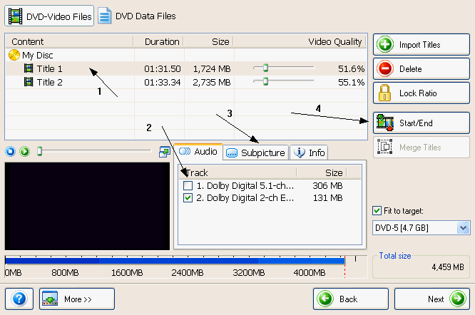The width and height of the screenshot is (475, 315).
Task: Play the preview video
Action: [x=24, y=151]
